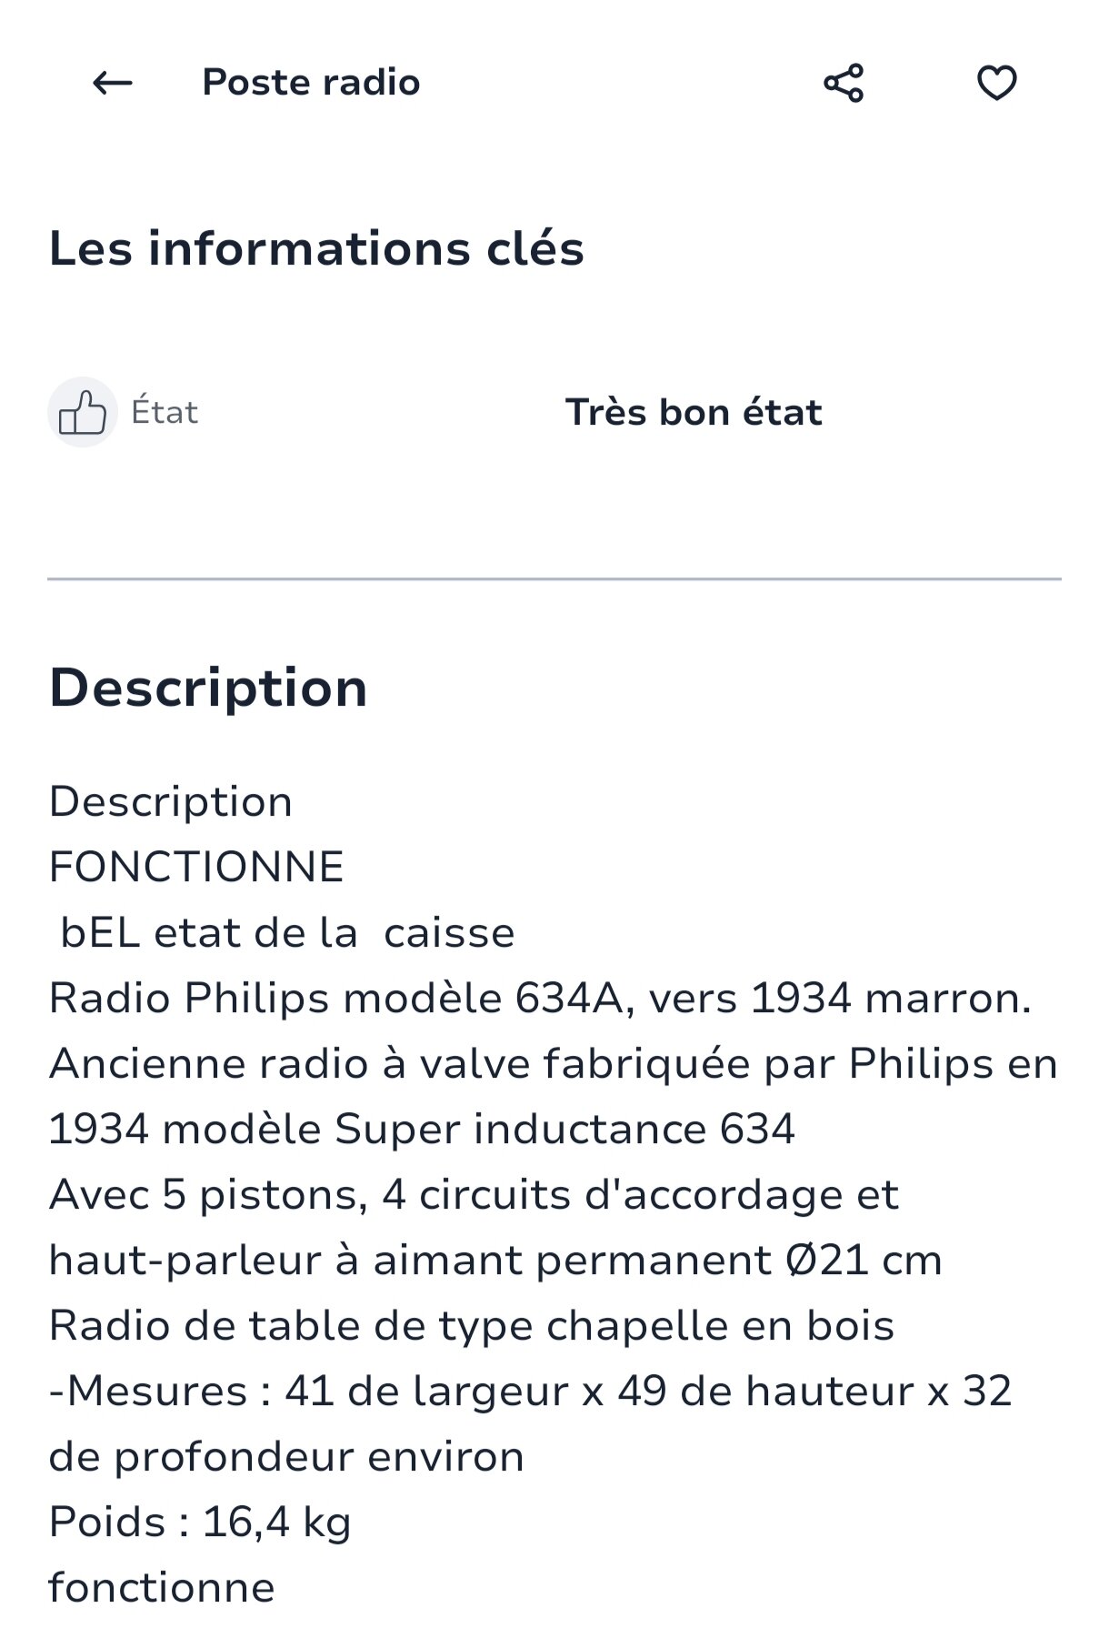Click the 'haut-parleur à aimant permanent' line

coord(495,1261)
